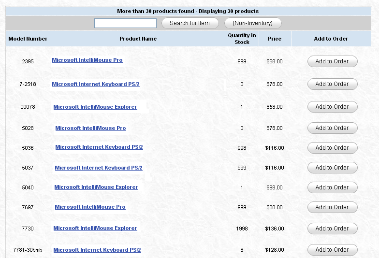
Task: Click stock quantity 1998 for model 7730
Action: (242, 229)
